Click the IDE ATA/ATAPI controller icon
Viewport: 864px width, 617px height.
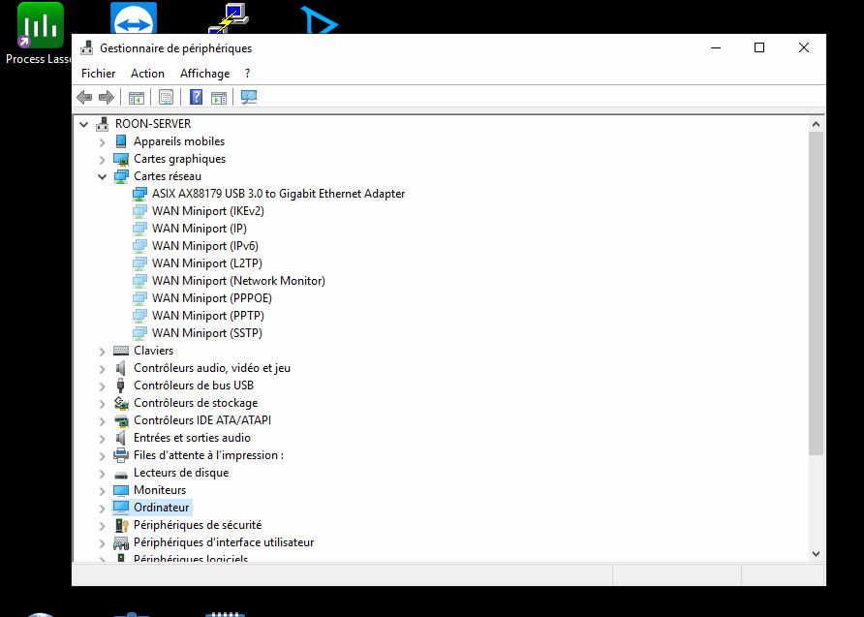(121, 420)
